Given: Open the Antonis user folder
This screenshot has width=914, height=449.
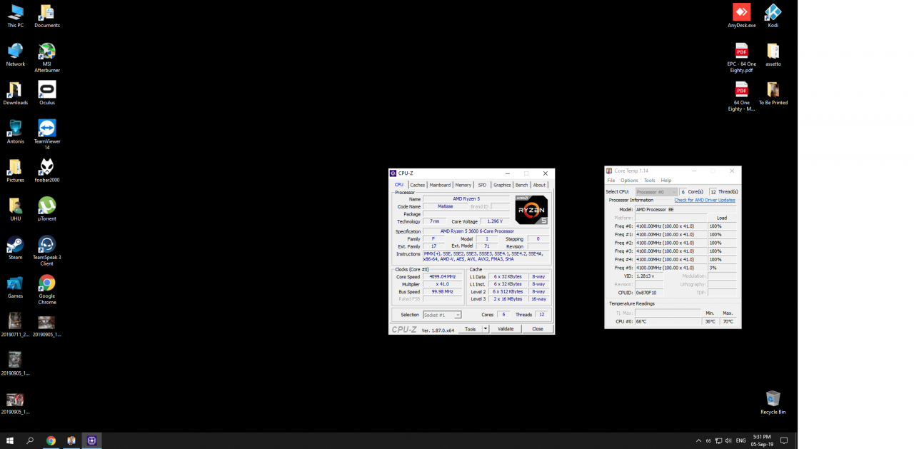Looking at the screenshot, I should pyautogui.click(x=15, y=131).
